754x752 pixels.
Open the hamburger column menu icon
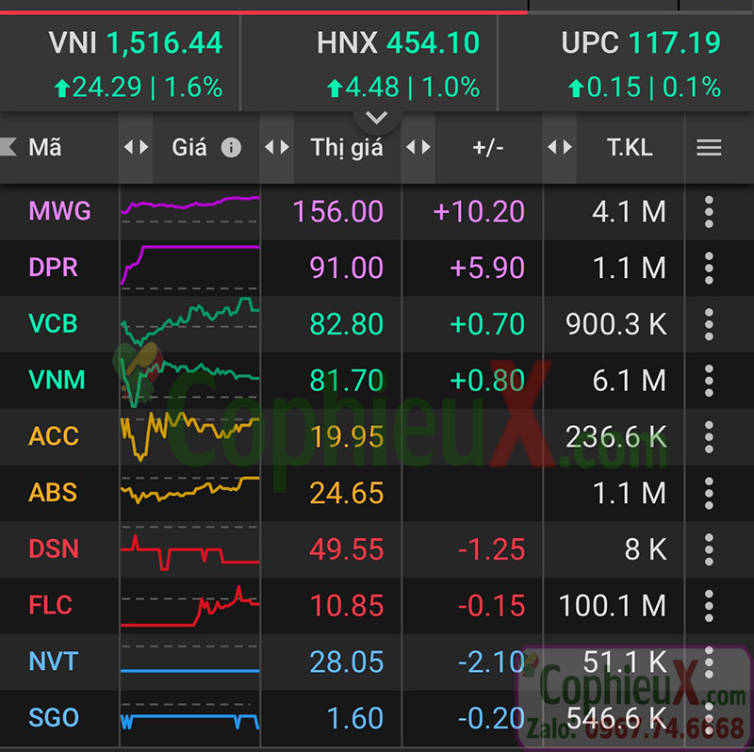[709, 148]
